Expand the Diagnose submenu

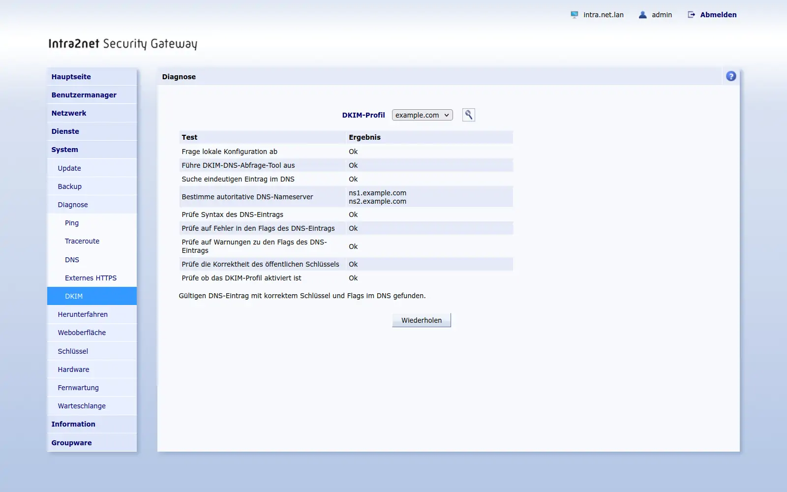[x=92, y=205]
